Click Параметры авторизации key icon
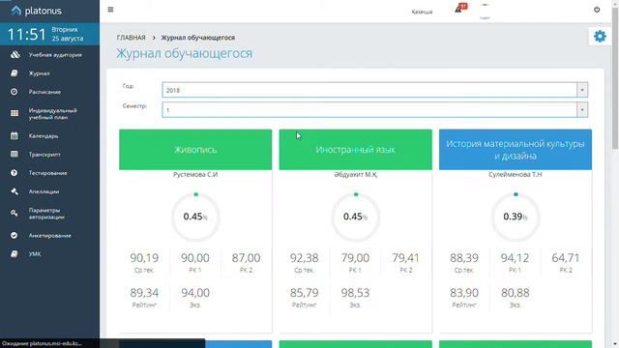This screenshot has height=348, width=619. click(x=15, y=213)
